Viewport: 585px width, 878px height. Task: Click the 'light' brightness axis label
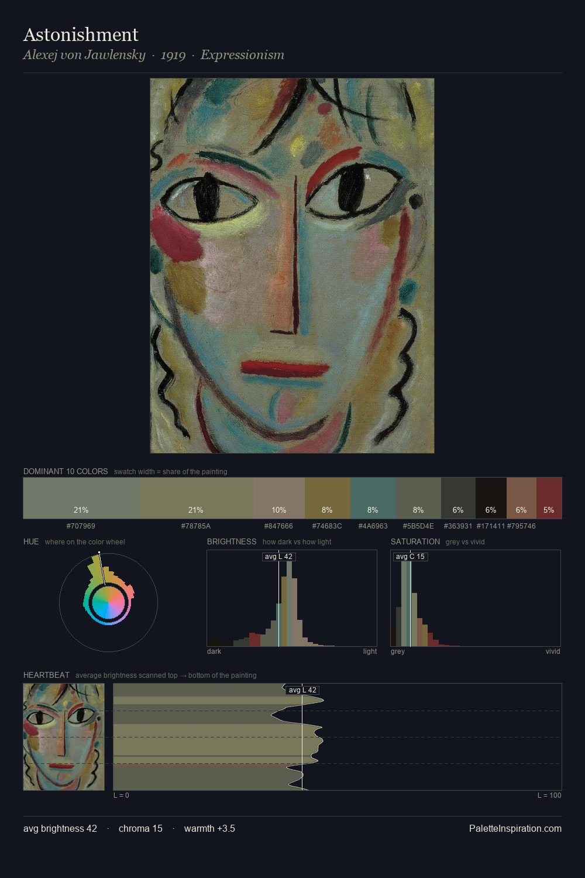pos(370,651)
